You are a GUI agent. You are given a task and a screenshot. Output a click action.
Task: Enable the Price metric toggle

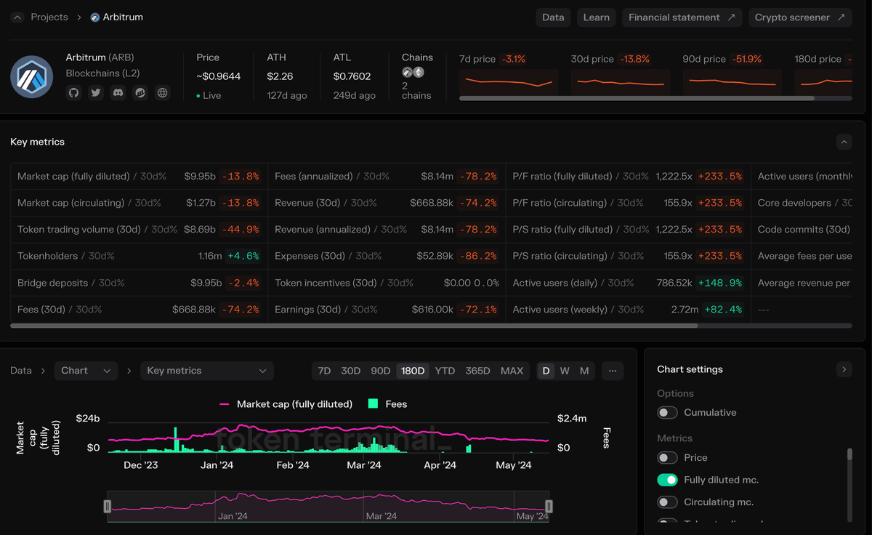667,457
